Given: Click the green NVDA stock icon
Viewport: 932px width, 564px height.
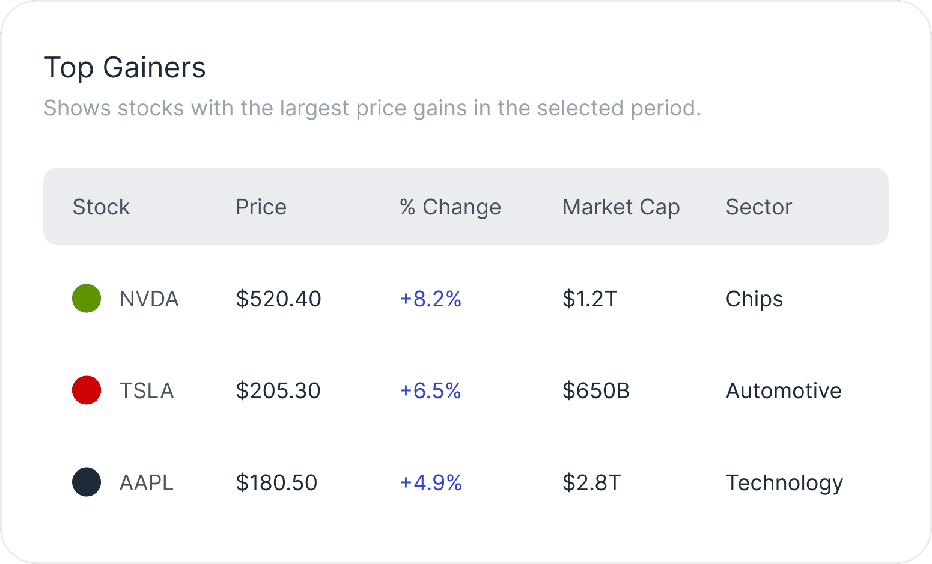Looking at the screenshot, I should (x=87, y=299).
